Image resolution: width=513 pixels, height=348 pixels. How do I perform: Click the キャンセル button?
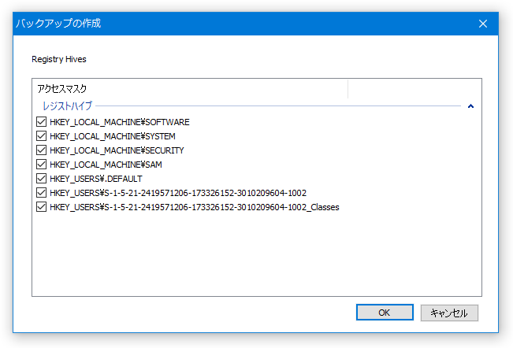click(x=449, y=313)
